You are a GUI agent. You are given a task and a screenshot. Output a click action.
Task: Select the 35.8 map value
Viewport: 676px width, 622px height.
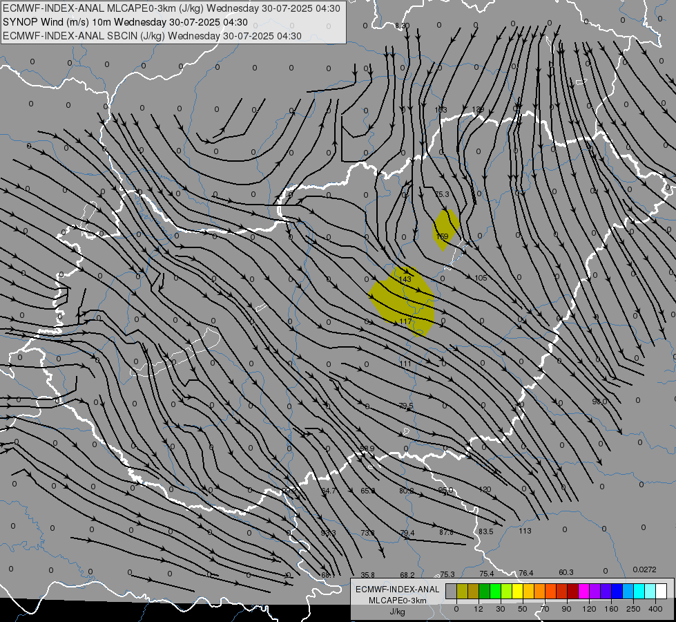tap(368, 575)
